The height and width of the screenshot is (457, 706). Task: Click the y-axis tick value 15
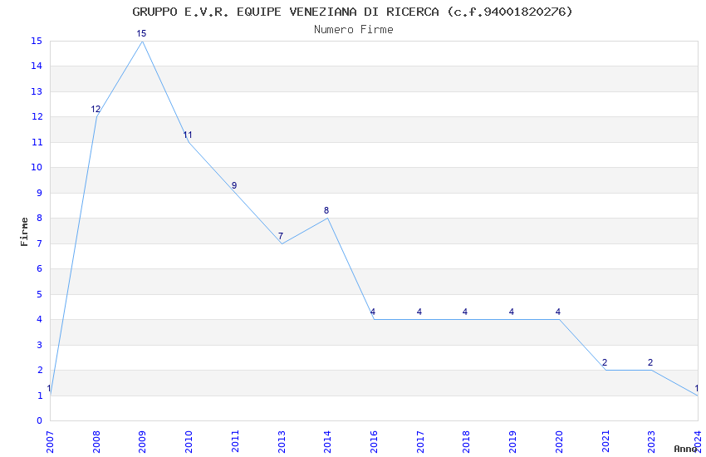pyautogui.click(x=37, y=41)
